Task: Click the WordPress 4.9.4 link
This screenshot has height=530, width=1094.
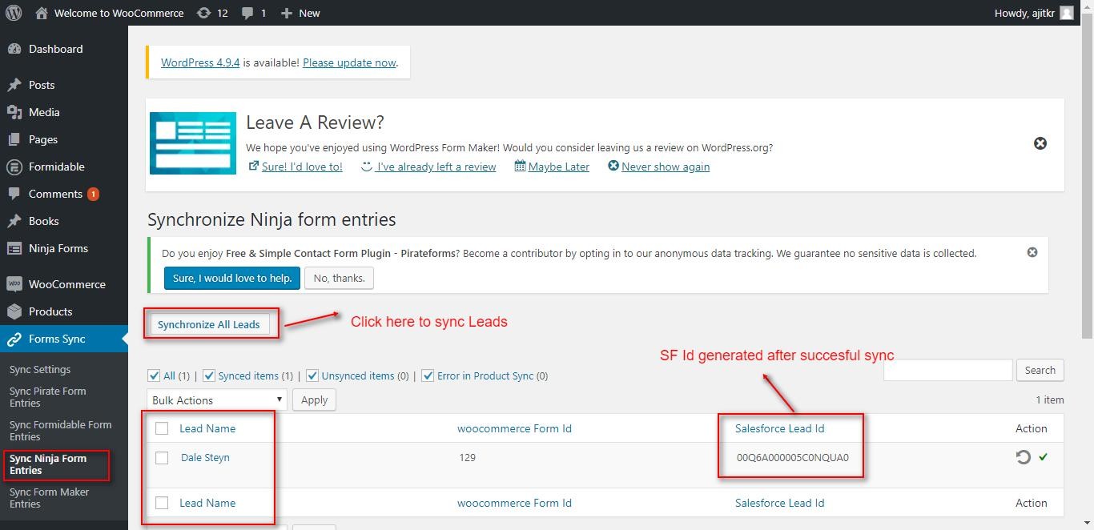Action: coord(200,62)
